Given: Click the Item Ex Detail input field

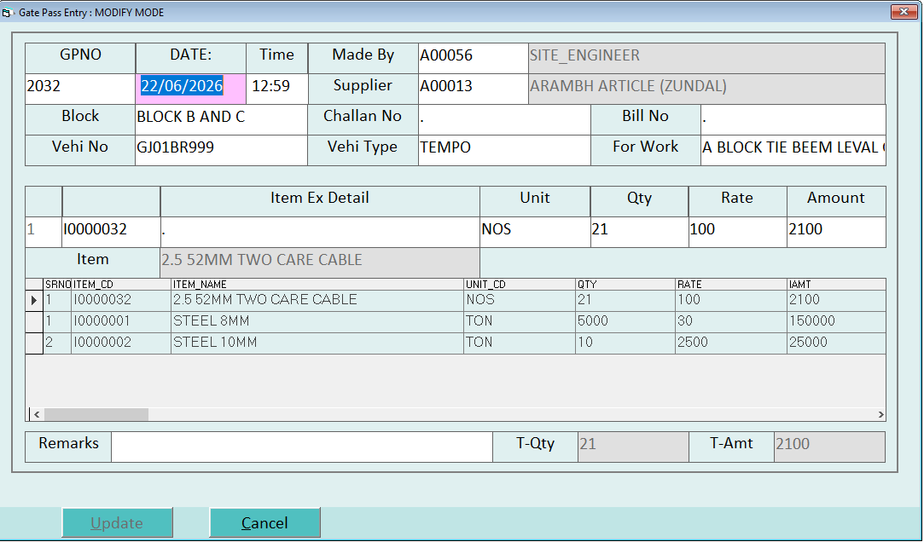Looking at the screenshot, I should [x=320, y=232].
